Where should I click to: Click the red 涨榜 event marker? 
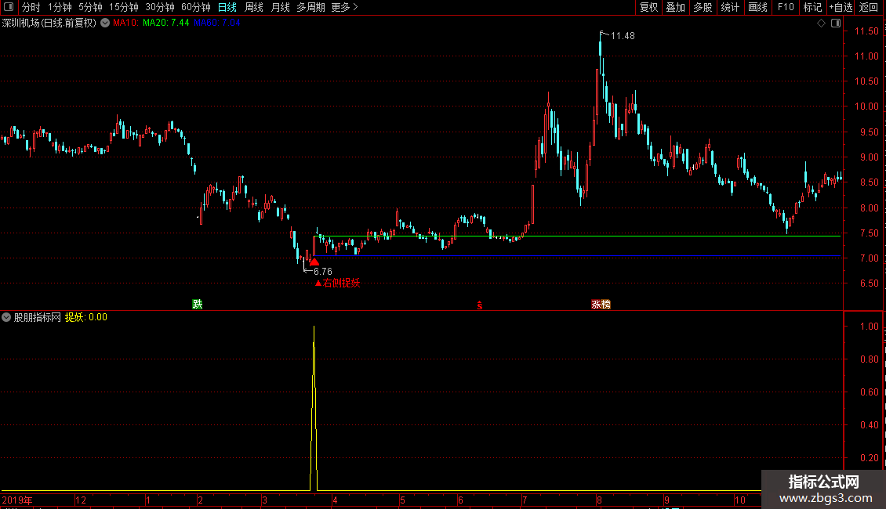(x=601, y=304)
